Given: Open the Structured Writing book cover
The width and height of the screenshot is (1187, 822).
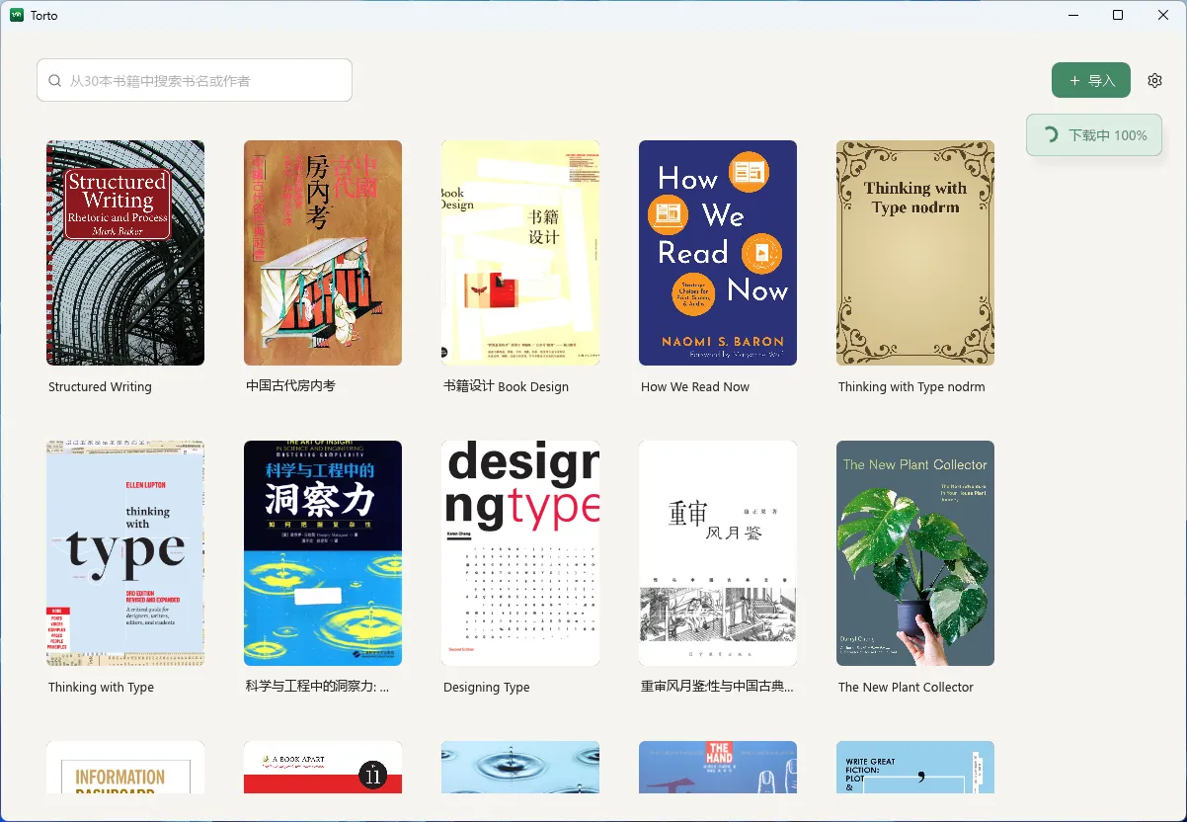Looking at the screenshot, I should 125,253.
